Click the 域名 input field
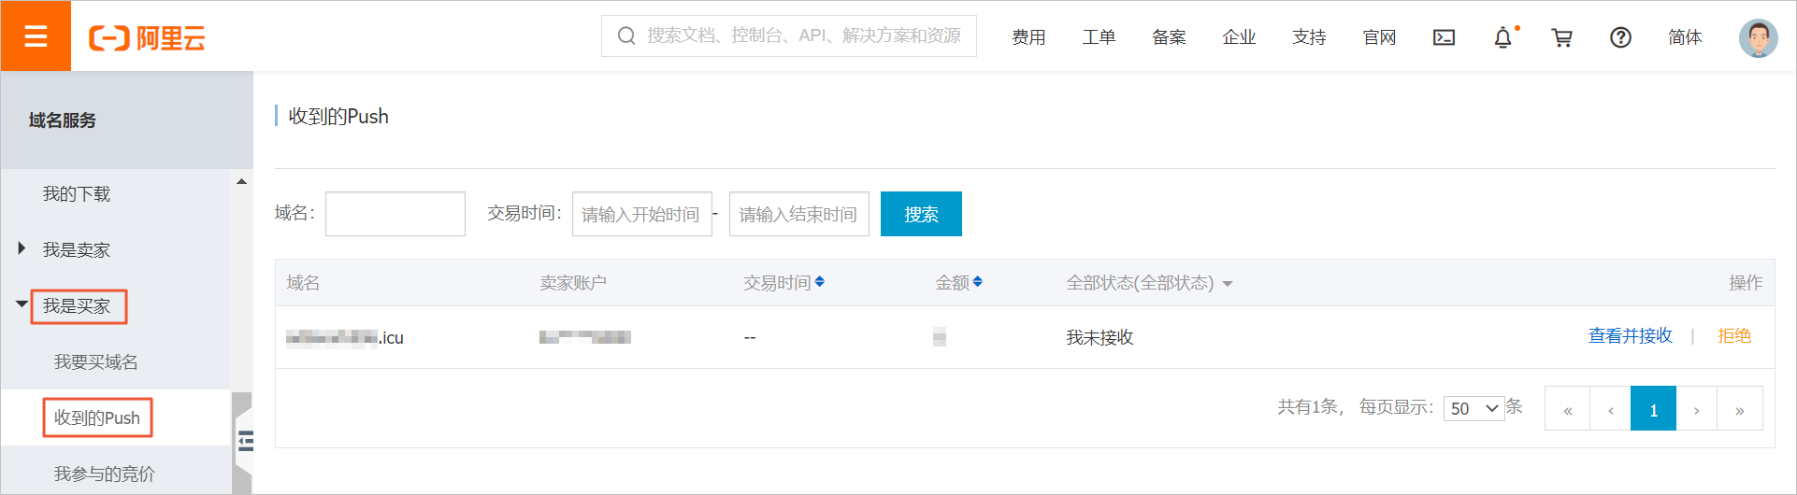1797x495 pixels. click(395, 214)
